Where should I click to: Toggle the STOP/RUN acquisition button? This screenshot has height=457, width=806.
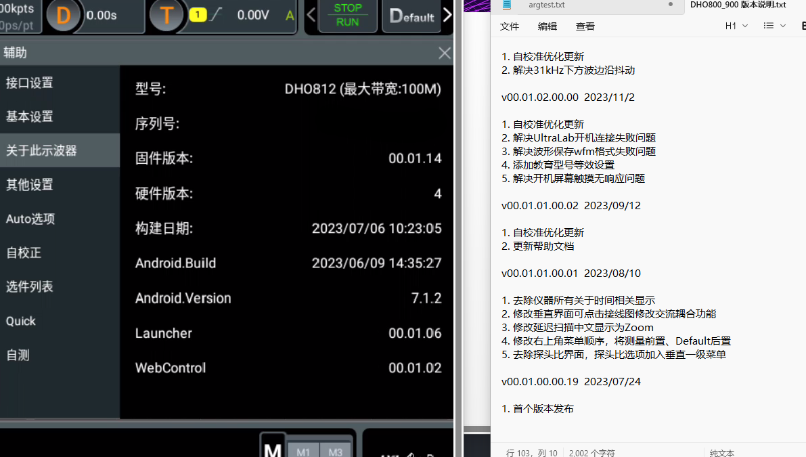348,16
